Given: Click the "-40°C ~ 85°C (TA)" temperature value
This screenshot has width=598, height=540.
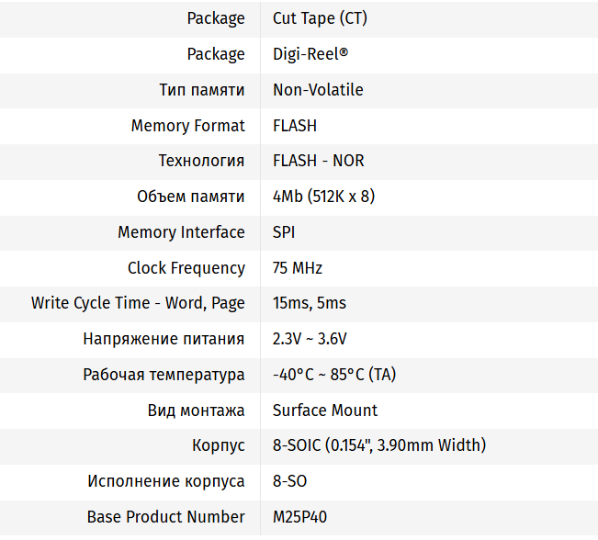Looking at the screenshot, I should tap(334, 375).
